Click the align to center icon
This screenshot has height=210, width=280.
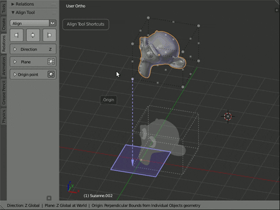[33, 35]
